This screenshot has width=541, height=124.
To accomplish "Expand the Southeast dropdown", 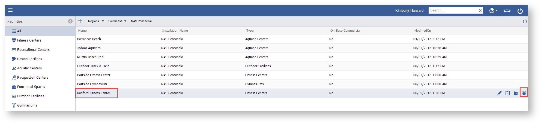I will [x=117, y=21].
